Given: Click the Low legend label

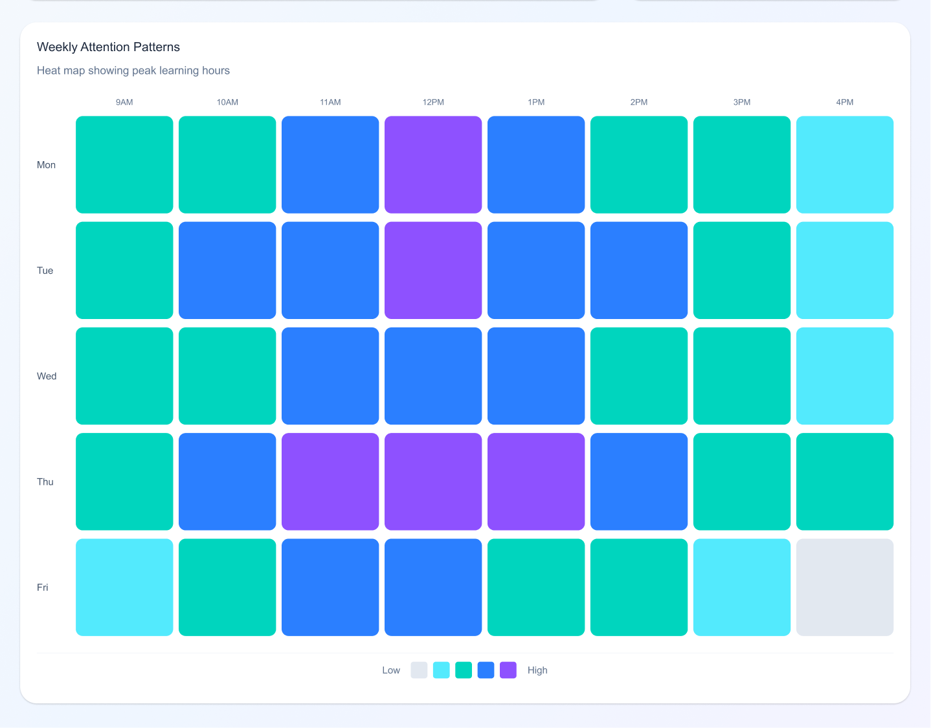Looking at the screenshot, I should 391,670.
